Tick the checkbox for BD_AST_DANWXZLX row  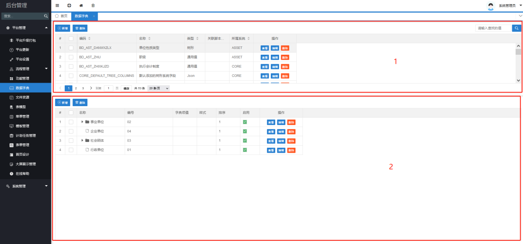pyautogui.click(x=71, y=48)
